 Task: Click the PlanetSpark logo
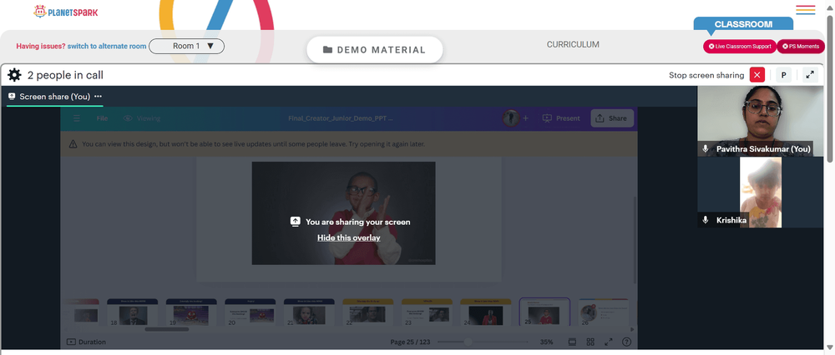coord(65,12)
